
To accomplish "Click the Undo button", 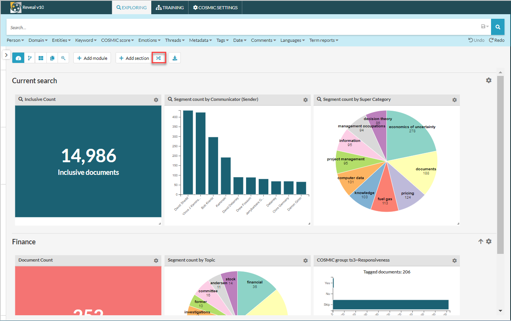I will (x=476, y=40).
